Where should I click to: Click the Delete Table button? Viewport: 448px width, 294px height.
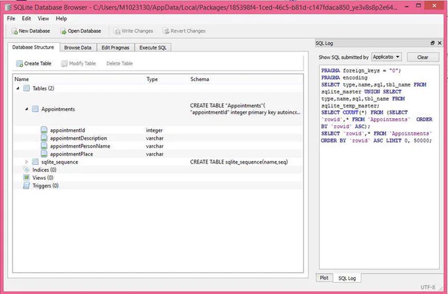tap(119, 63)
